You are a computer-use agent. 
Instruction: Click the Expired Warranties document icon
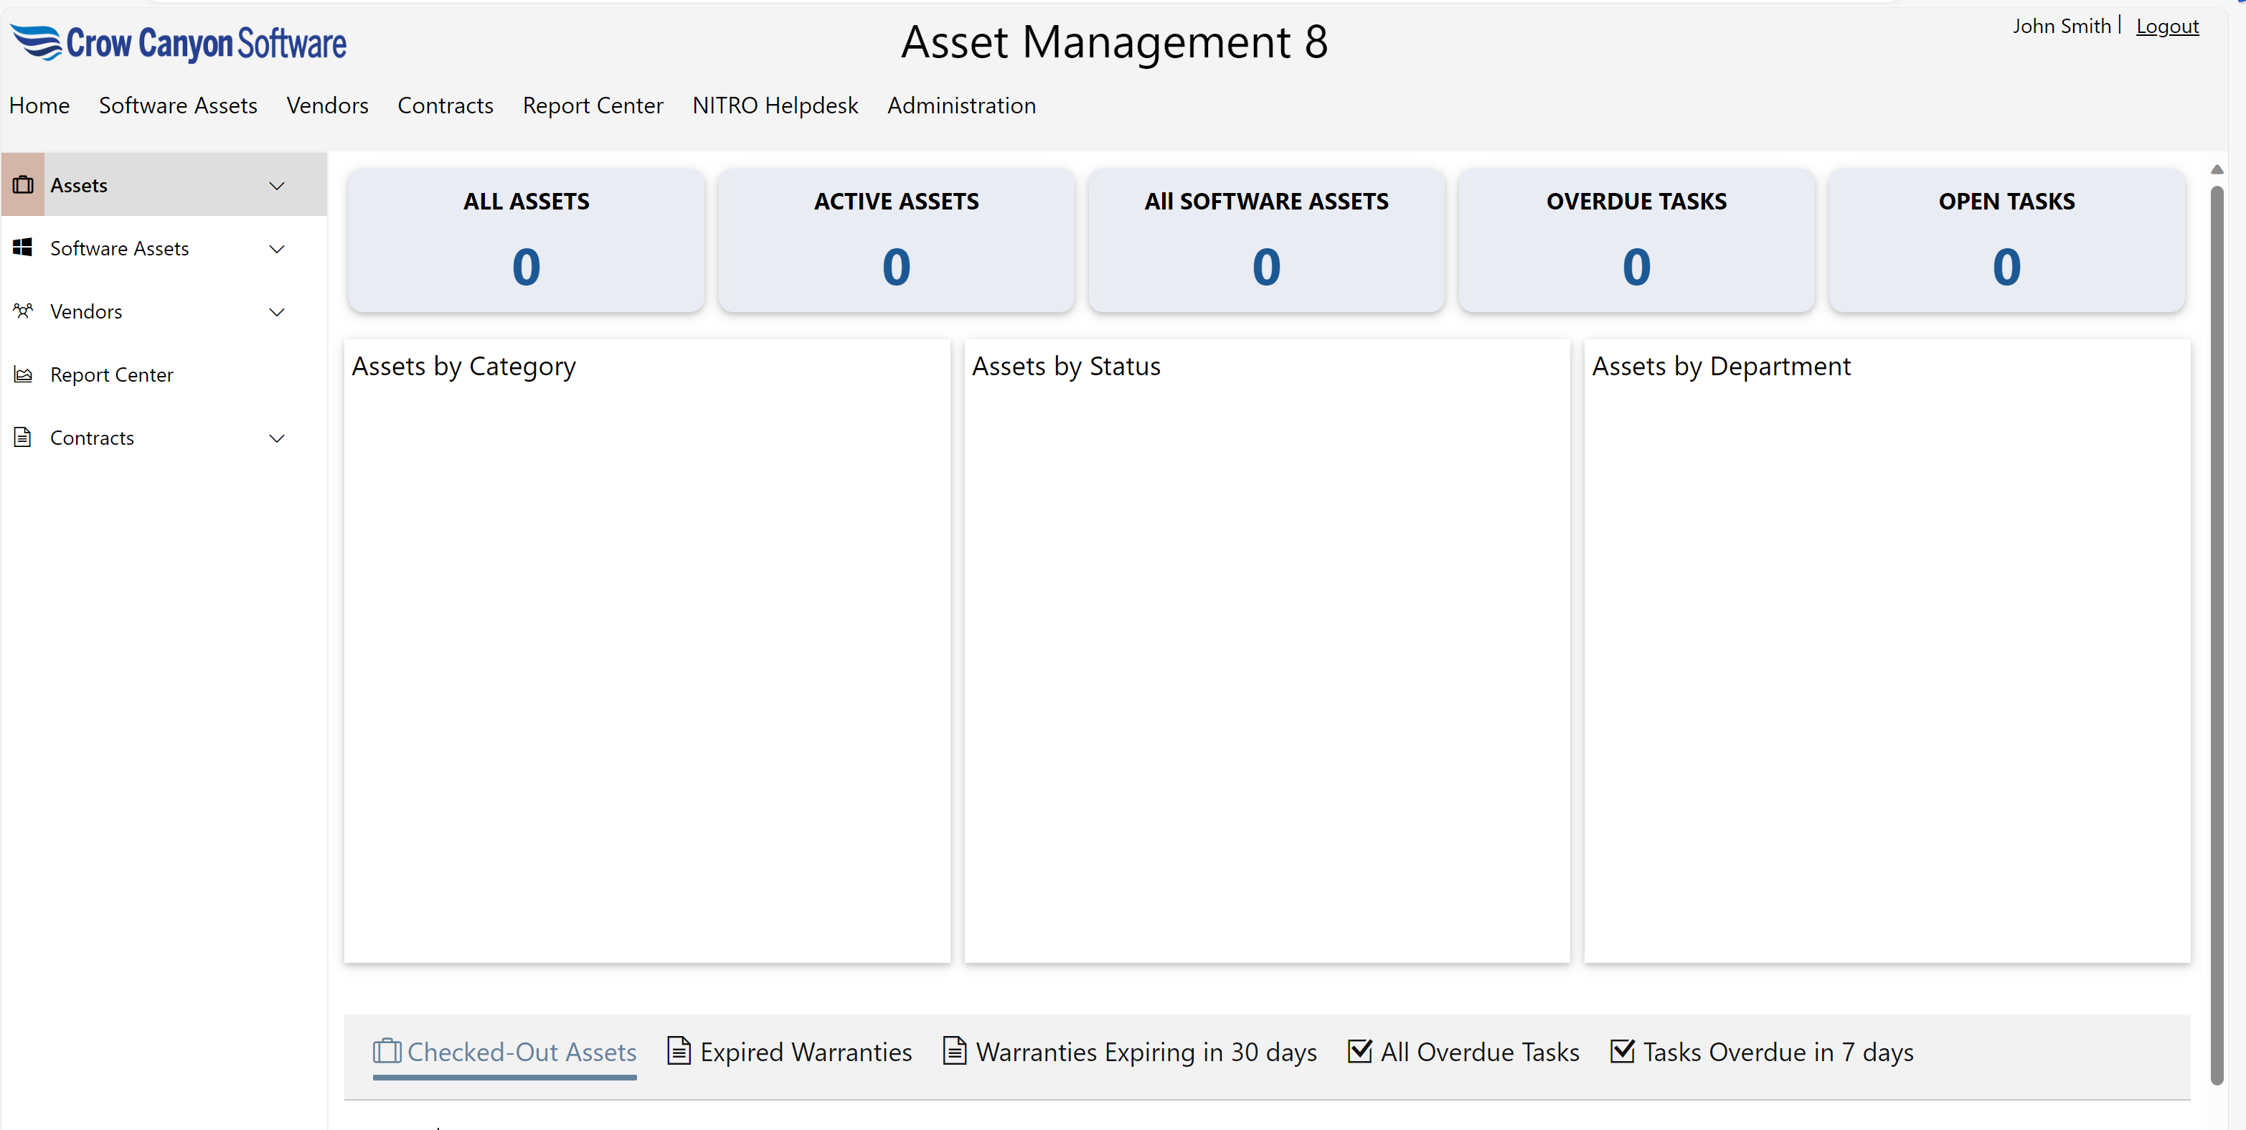coord(679,1050)
